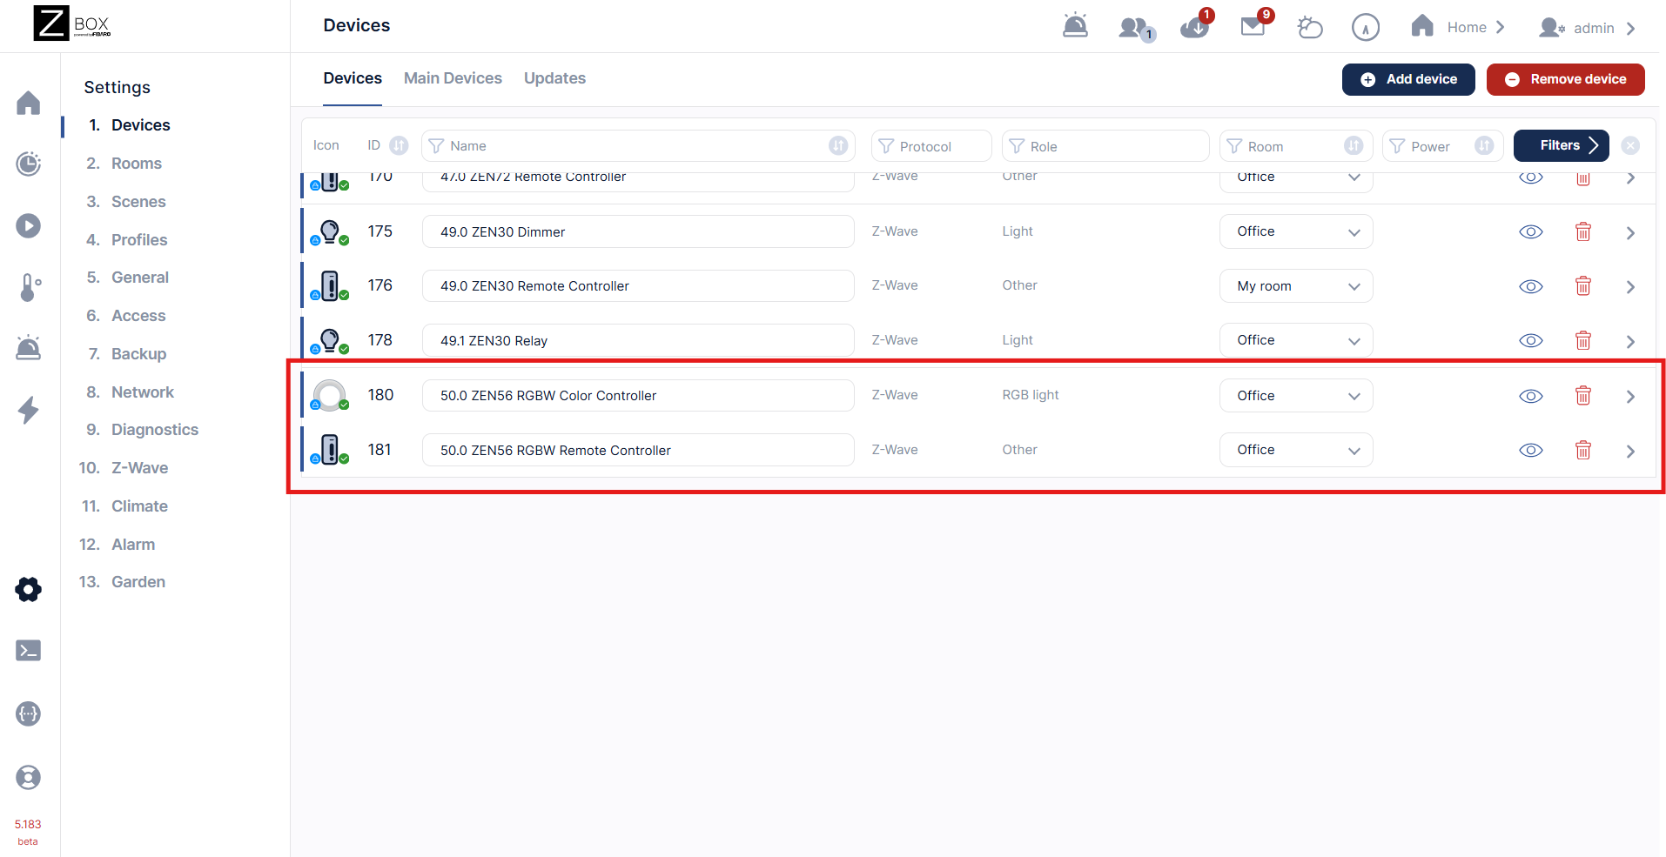Open the support lifebuoy sidebar icon

(x=29, y=777)
